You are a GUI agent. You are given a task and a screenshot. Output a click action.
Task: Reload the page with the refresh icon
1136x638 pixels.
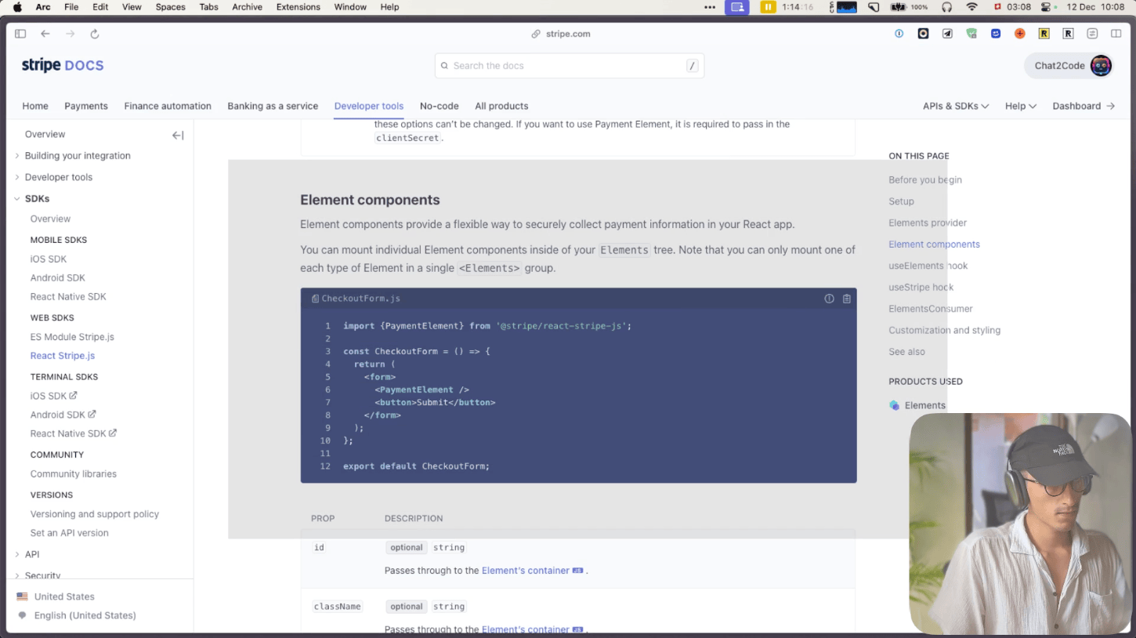tap(95, 34)
